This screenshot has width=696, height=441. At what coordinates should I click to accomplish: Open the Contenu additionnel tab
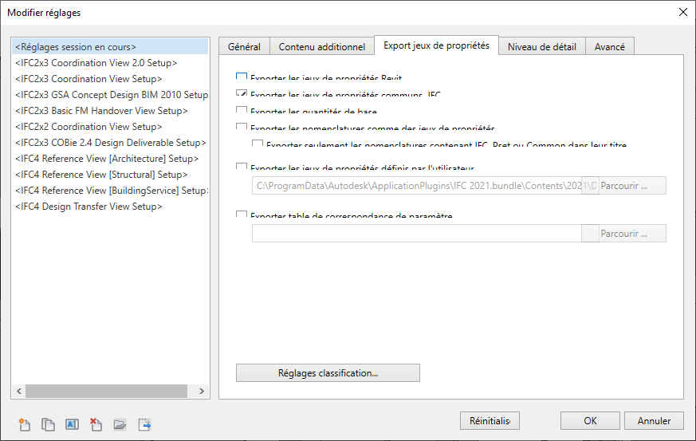[x=322, y=46]
